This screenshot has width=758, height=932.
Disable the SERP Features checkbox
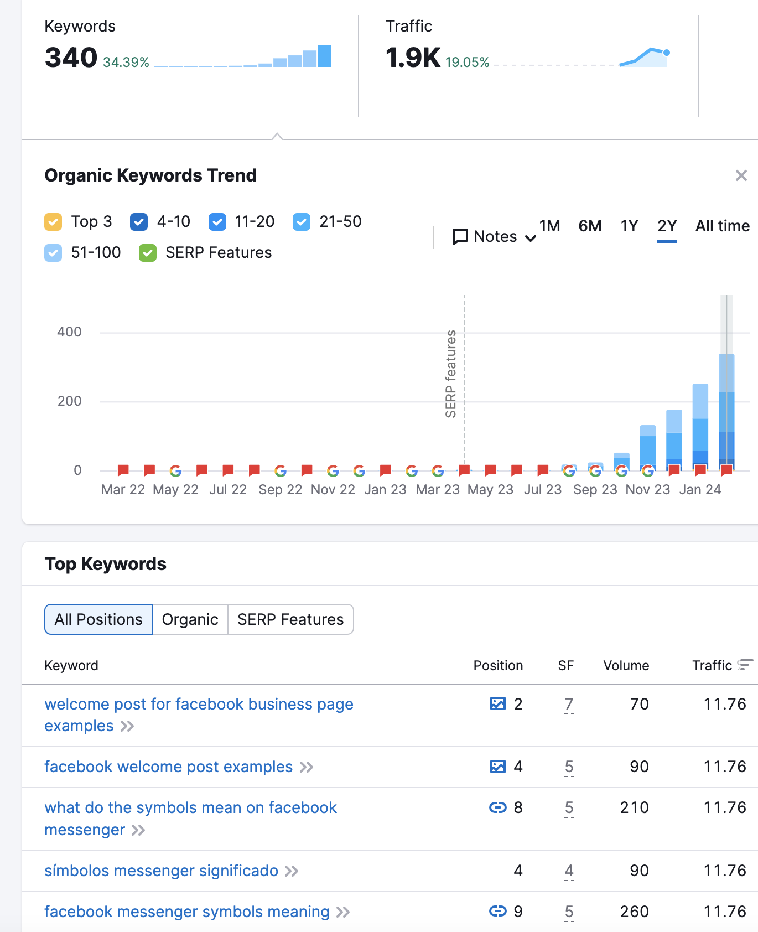pyautogui.click(x=148, y=253)
